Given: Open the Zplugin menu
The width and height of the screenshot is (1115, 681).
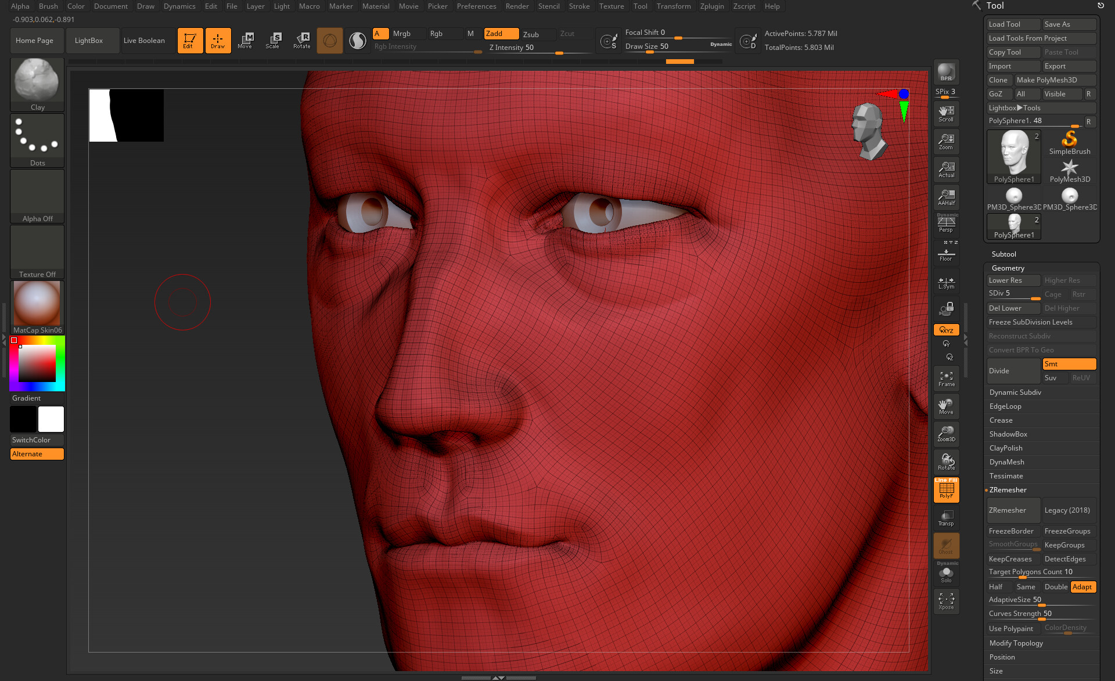Looking at the screenshot, I should point(711,6).
